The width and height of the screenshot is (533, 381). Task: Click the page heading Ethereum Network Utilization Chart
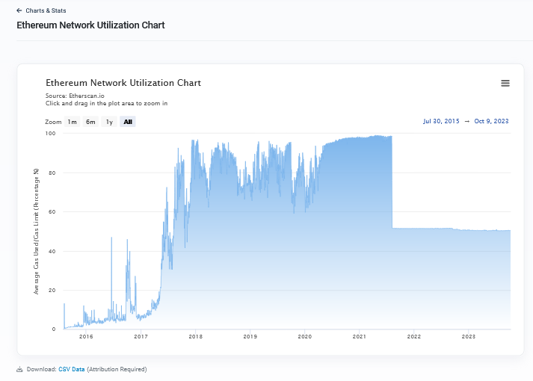(90, 25)
